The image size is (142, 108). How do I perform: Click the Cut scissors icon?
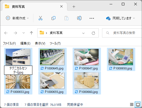point(40,18)
